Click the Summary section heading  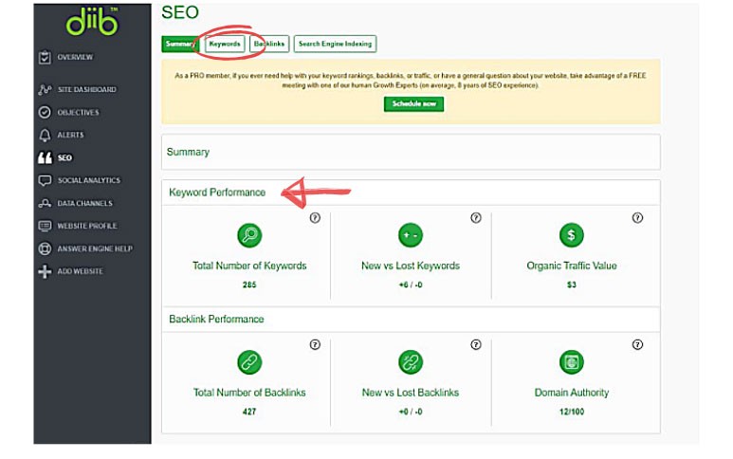point(188,153)
